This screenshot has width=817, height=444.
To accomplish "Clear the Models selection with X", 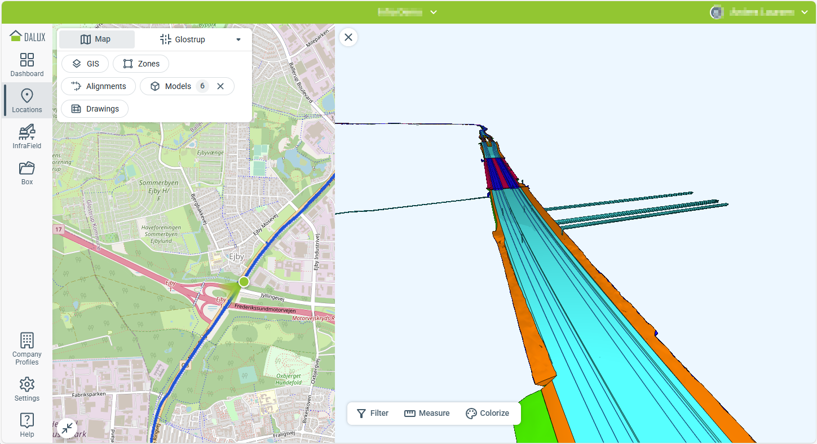I will pos(220,86).
